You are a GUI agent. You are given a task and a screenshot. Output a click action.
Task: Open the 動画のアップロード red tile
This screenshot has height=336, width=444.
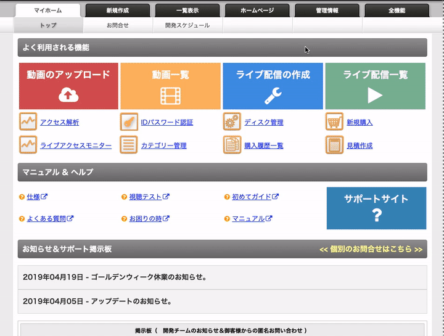[x=68, y=86]
